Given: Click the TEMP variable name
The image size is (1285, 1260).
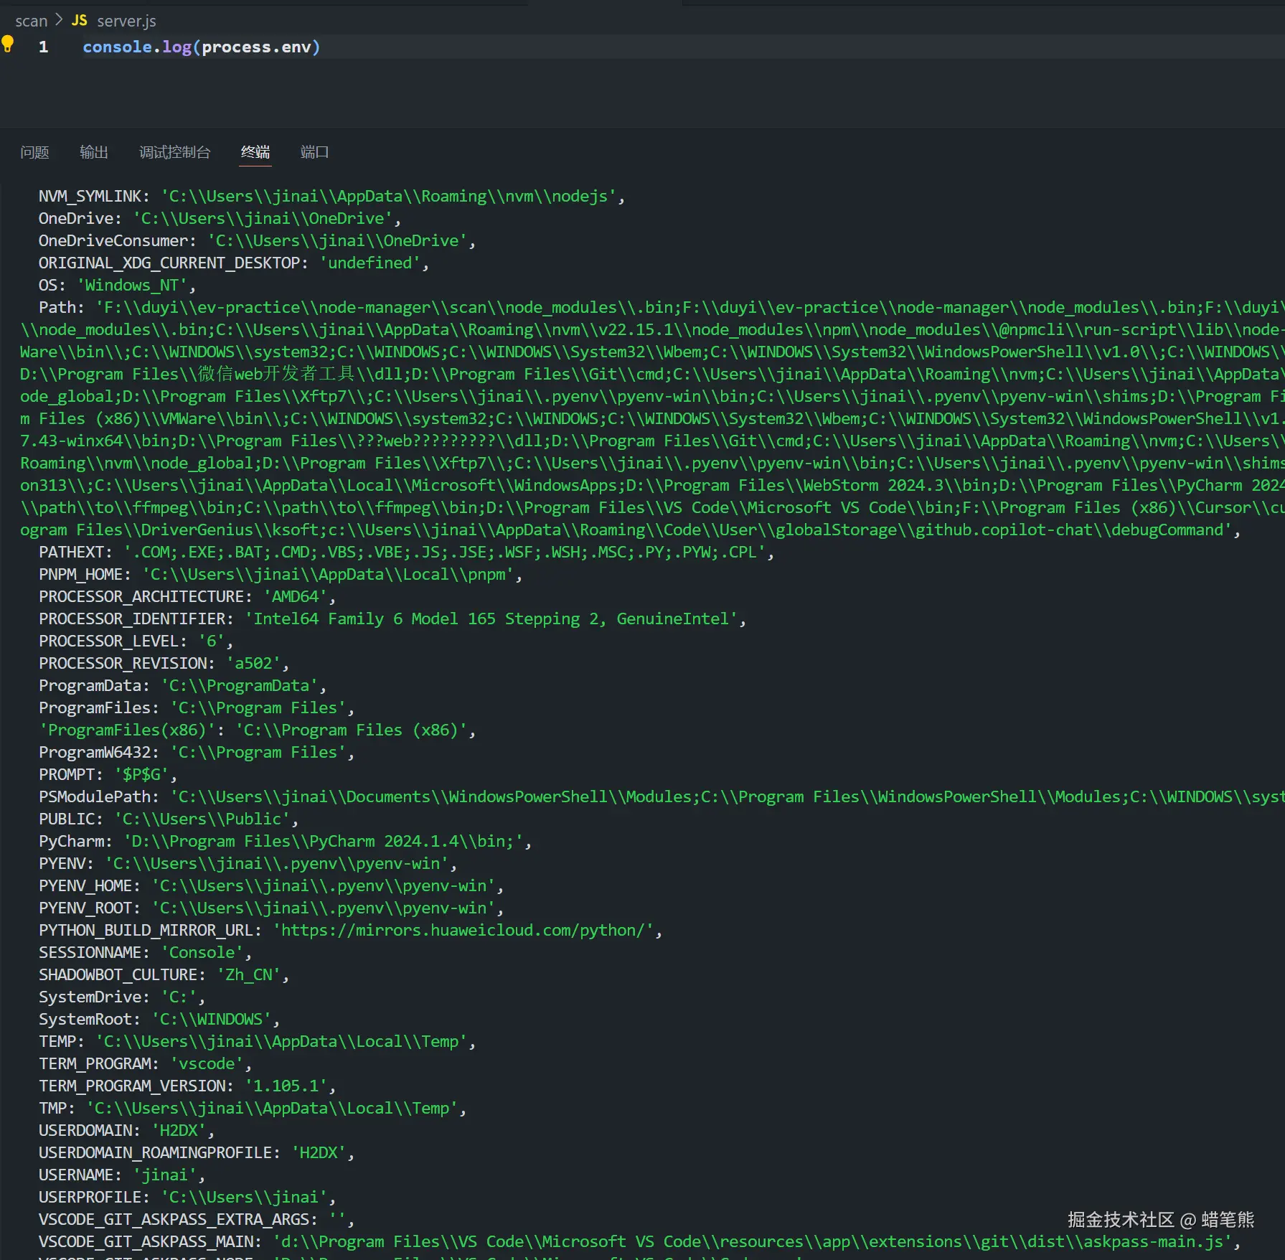Looking at the screenshot, I should (57, 1041).
